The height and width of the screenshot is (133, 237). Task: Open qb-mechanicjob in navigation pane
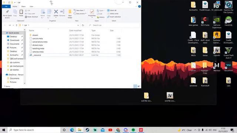[x=16, y=66]
